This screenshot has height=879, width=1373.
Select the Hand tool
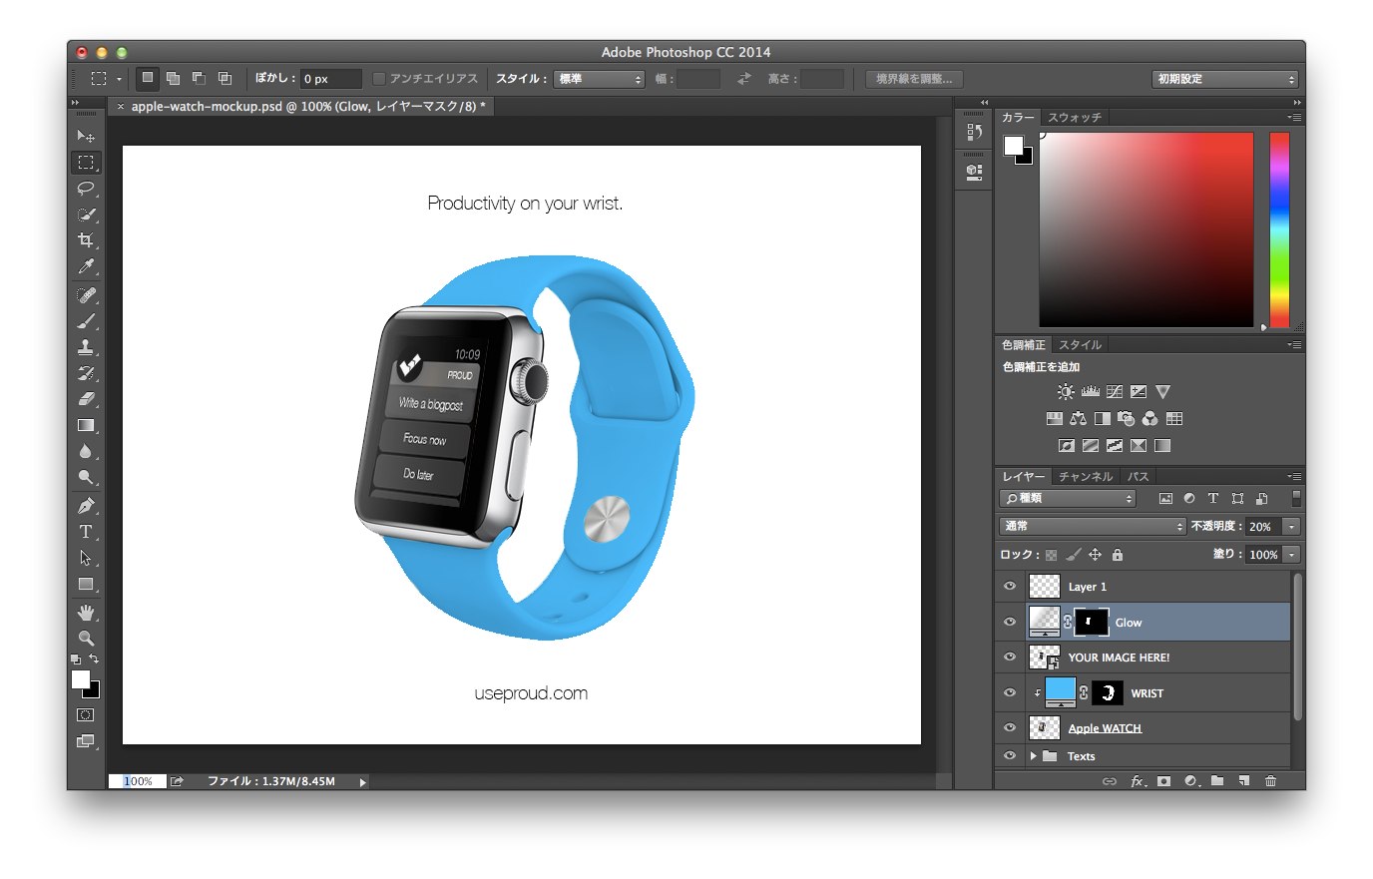coord(86,612)
